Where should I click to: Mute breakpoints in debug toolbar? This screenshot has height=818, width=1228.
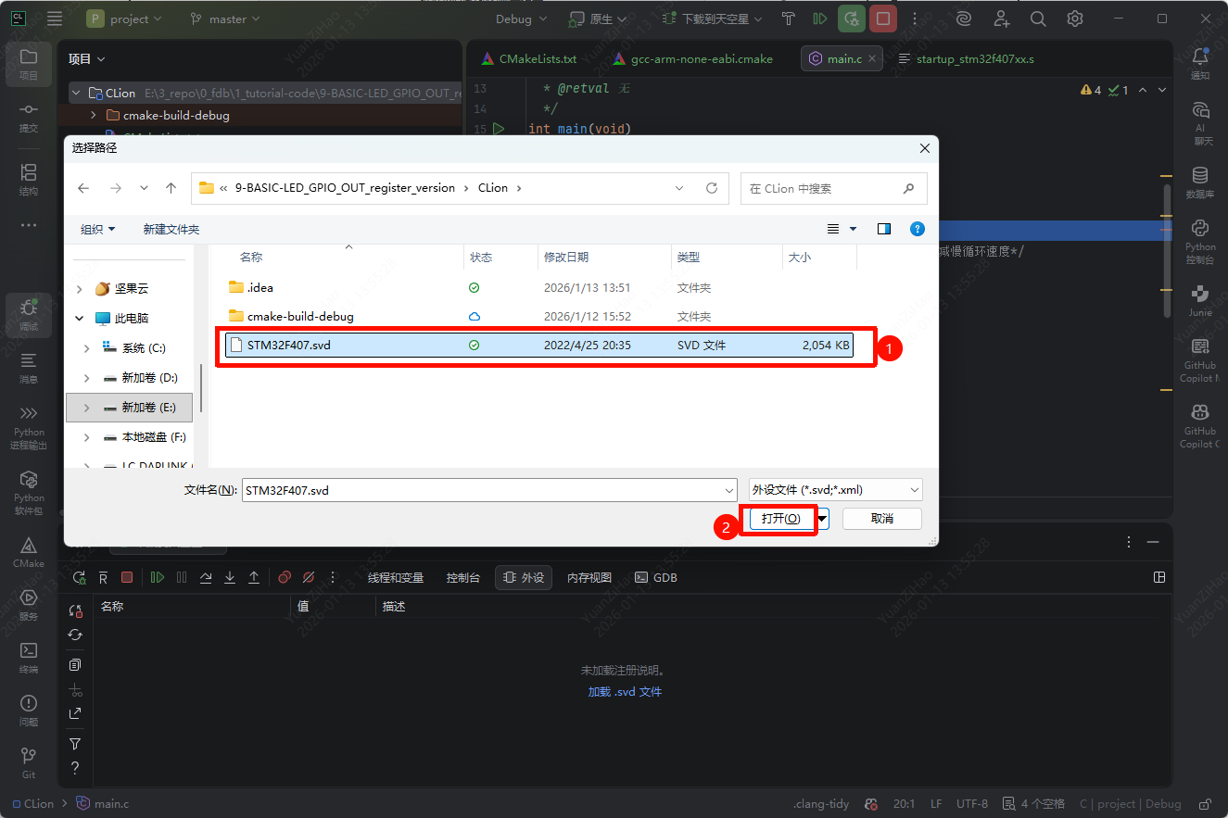tap(309, 577)
